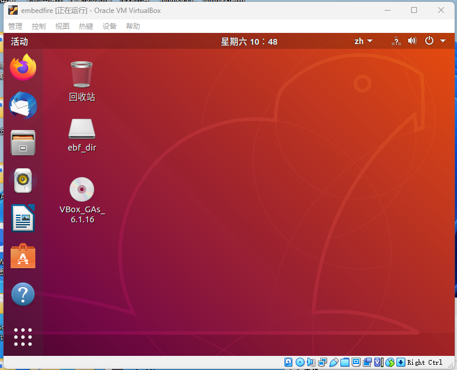Expand the zh input source dropdown
The image size is (457, 370).
pyautogui.click(x=363, y=41)
